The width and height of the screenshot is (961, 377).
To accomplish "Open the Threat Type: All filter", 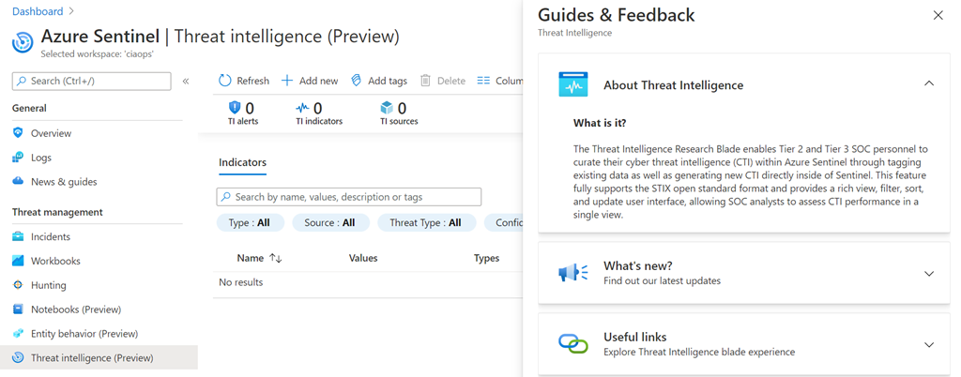I will (x=425, y=222).
